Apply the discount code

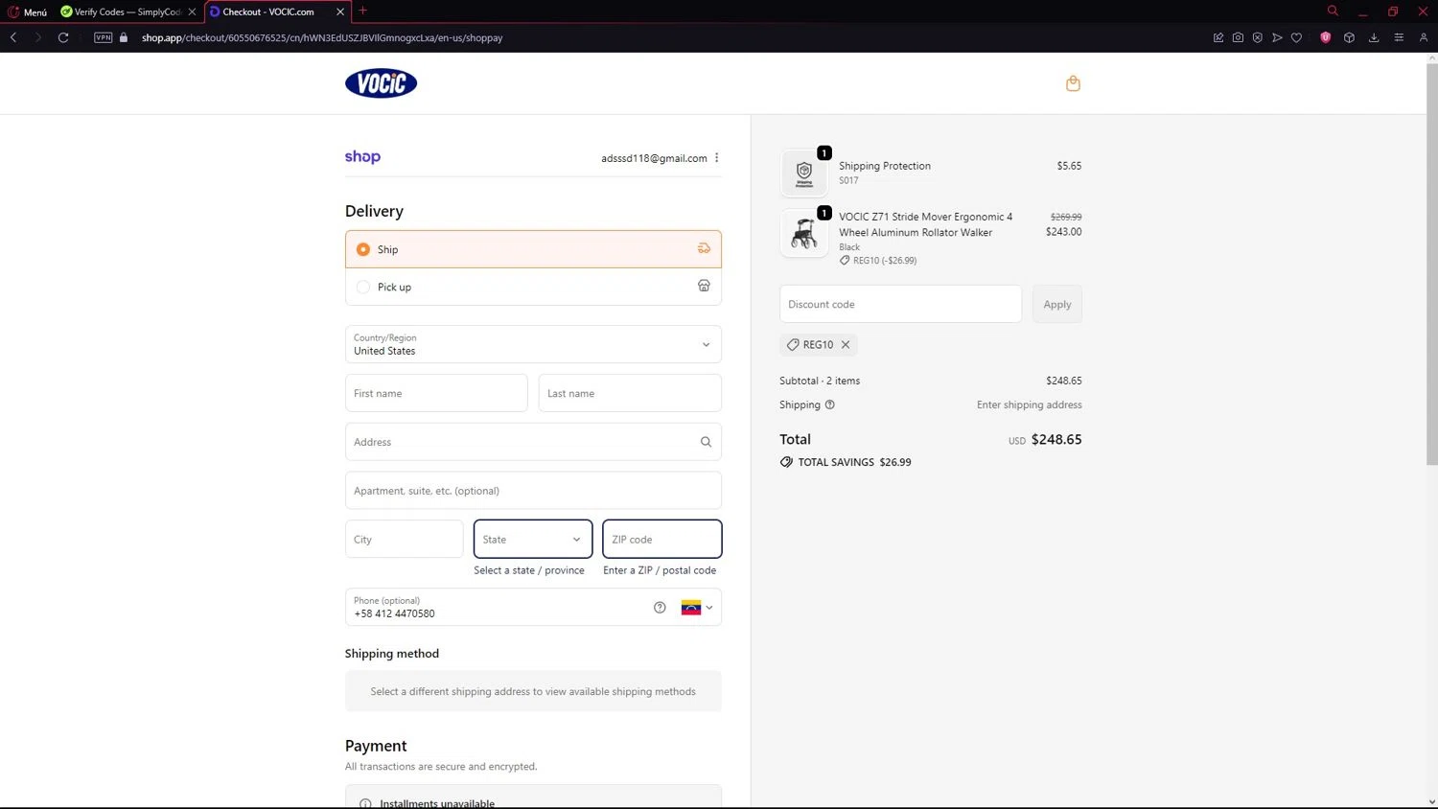1057,304
